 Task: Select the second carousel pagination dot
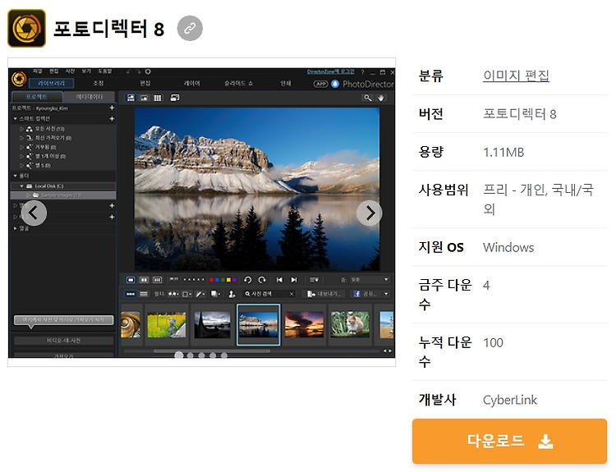(x=191, y=355)
